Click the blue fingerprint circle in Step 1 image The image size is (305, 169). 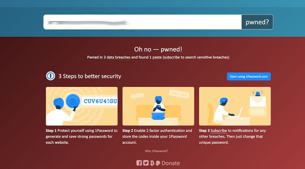click(x=73, y=100)
